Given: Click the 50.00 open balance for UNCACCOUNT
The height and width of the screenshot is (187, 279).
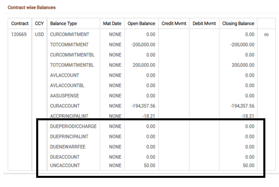Looking at the screenshot, I should point(150,165).
